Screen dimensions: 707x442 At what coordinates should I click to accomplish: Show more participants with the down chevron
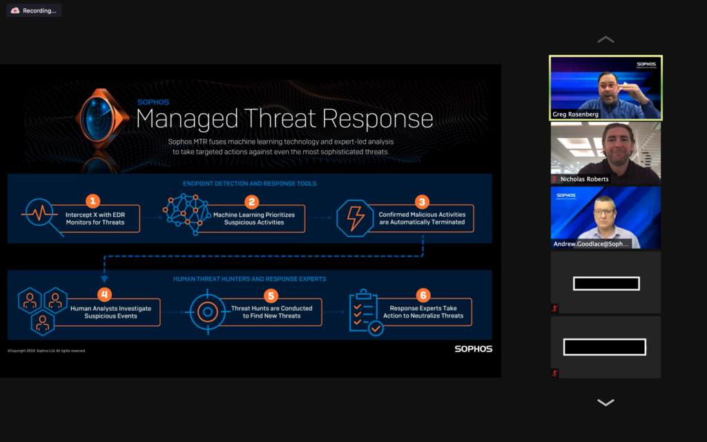[606, 403]
